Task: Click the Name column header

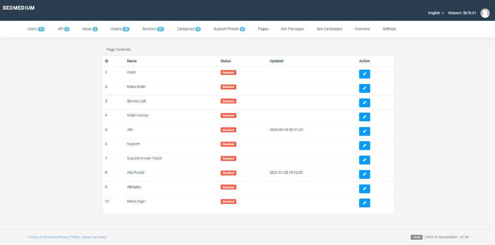Action: [x=132, y=61]
